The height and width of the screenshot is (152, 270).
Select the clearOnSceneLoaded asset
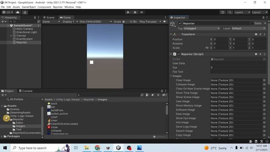pos(63,124)
